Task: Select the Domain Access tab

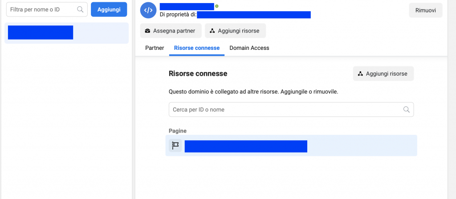Action: point(249,48)
